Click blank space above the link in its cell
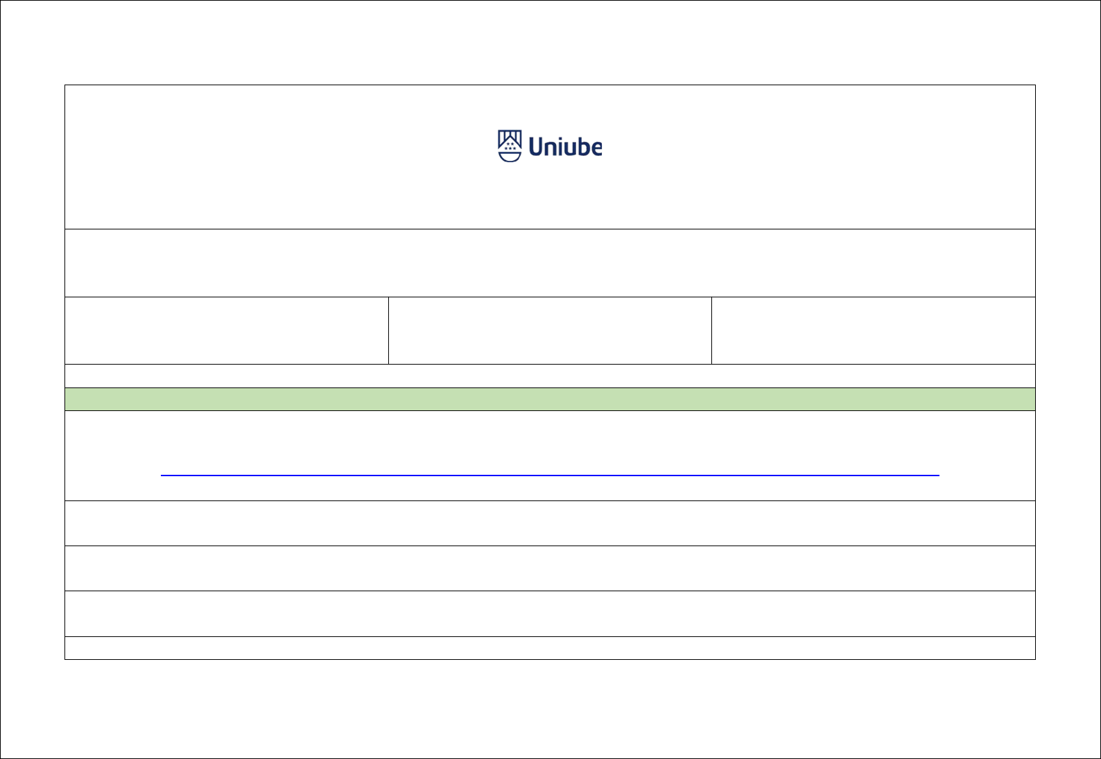The width and height of the screenshot is (1101, 759). coord(550,437)
